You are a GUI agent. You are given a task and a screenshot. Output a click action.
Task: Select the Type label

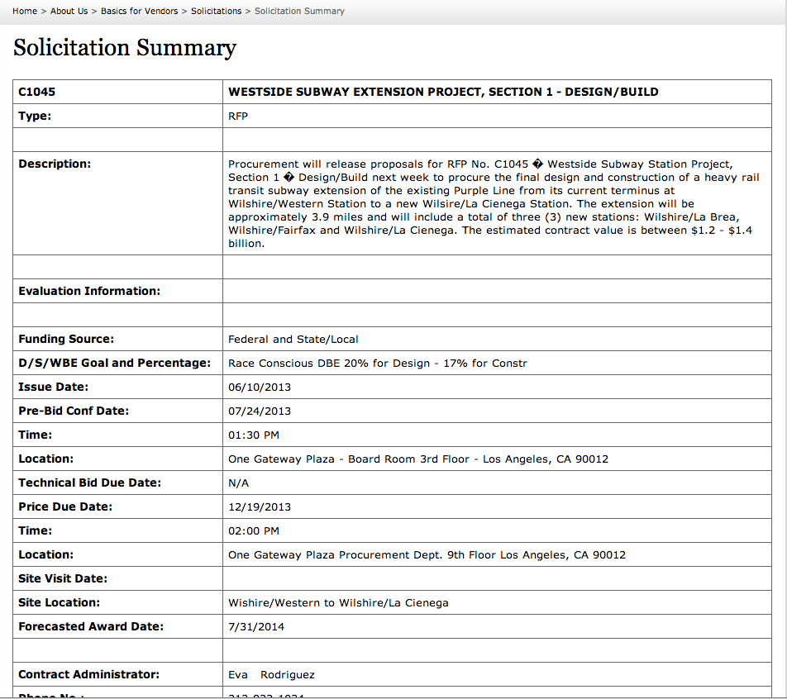pos(35,116)
